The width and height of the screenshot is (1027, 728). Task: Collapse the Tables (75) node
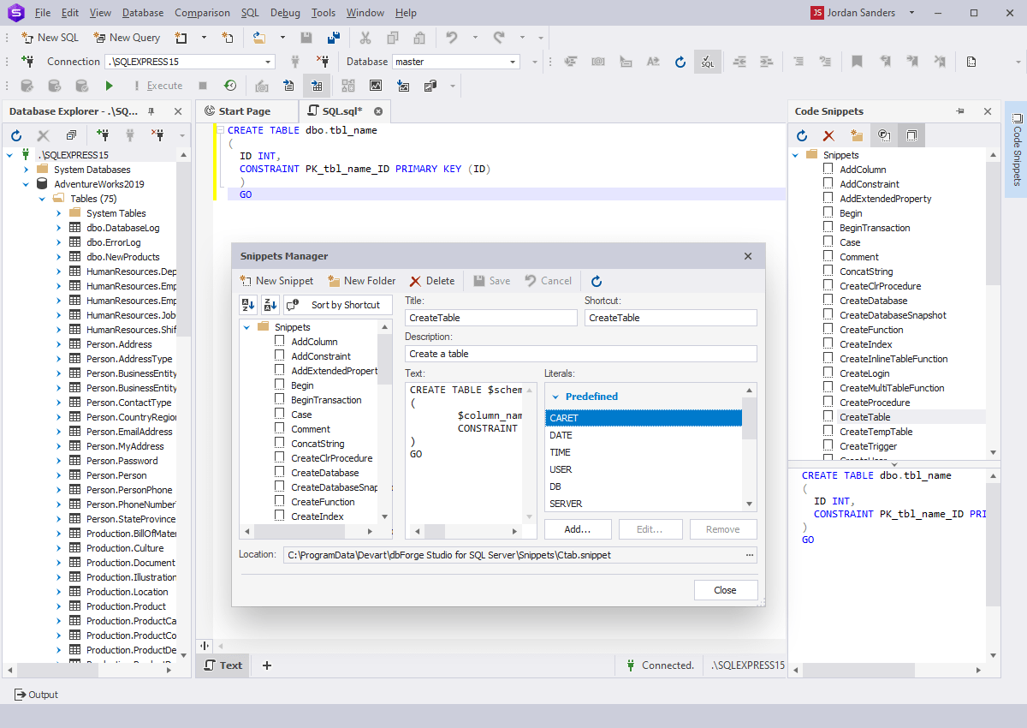42,198
